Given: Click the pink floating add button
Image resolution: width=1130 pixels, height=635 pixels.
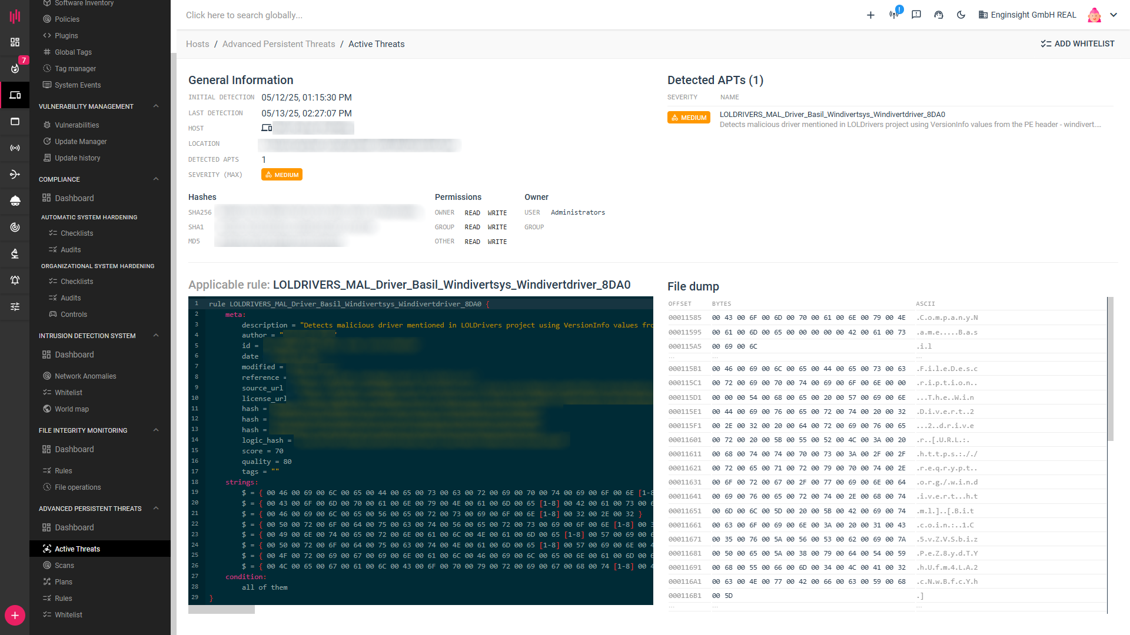Looking at the screenshot, I should click(x=15, y=615).
